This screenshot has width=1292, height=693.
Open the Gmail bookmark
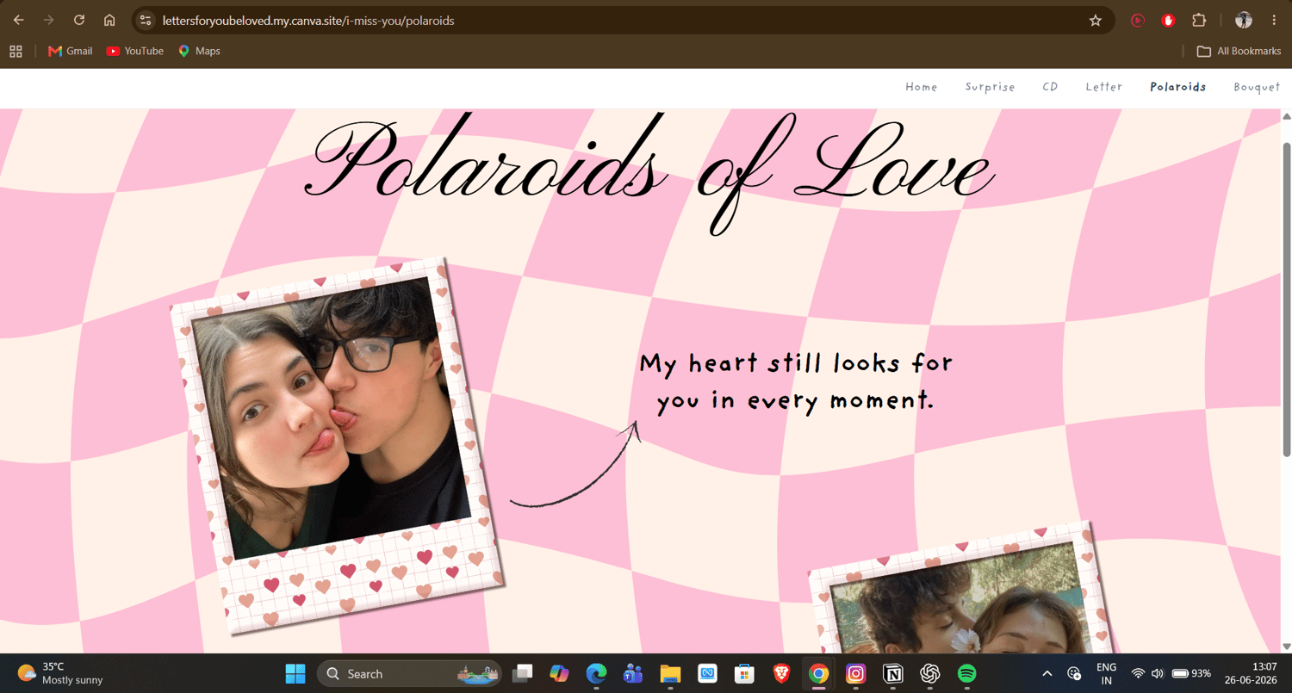click(x=71, y=52)
